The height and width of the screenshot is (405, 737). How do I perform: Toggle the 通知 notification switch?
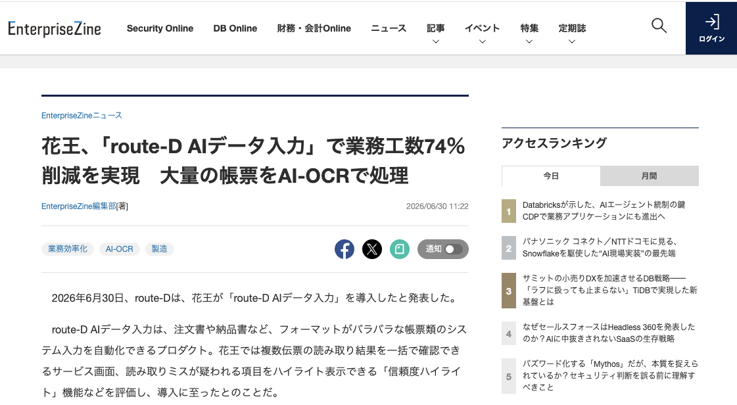(442, 249)
